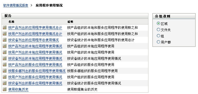This screenshot has width=198, height=94.
Task: Click description 按用户组织的本地和服务应用程序的使用数之和
Action: pos(103,34)
